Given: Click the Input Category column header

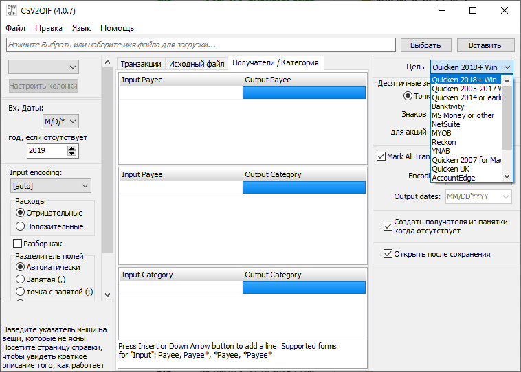Looking at the screenshot, I should click(x=181, y=275).
